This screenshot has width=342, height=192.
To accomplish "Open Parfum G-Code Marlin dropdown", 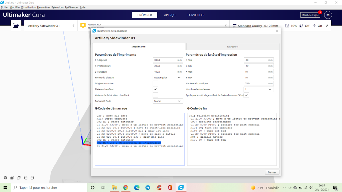I will coord(168,101).
